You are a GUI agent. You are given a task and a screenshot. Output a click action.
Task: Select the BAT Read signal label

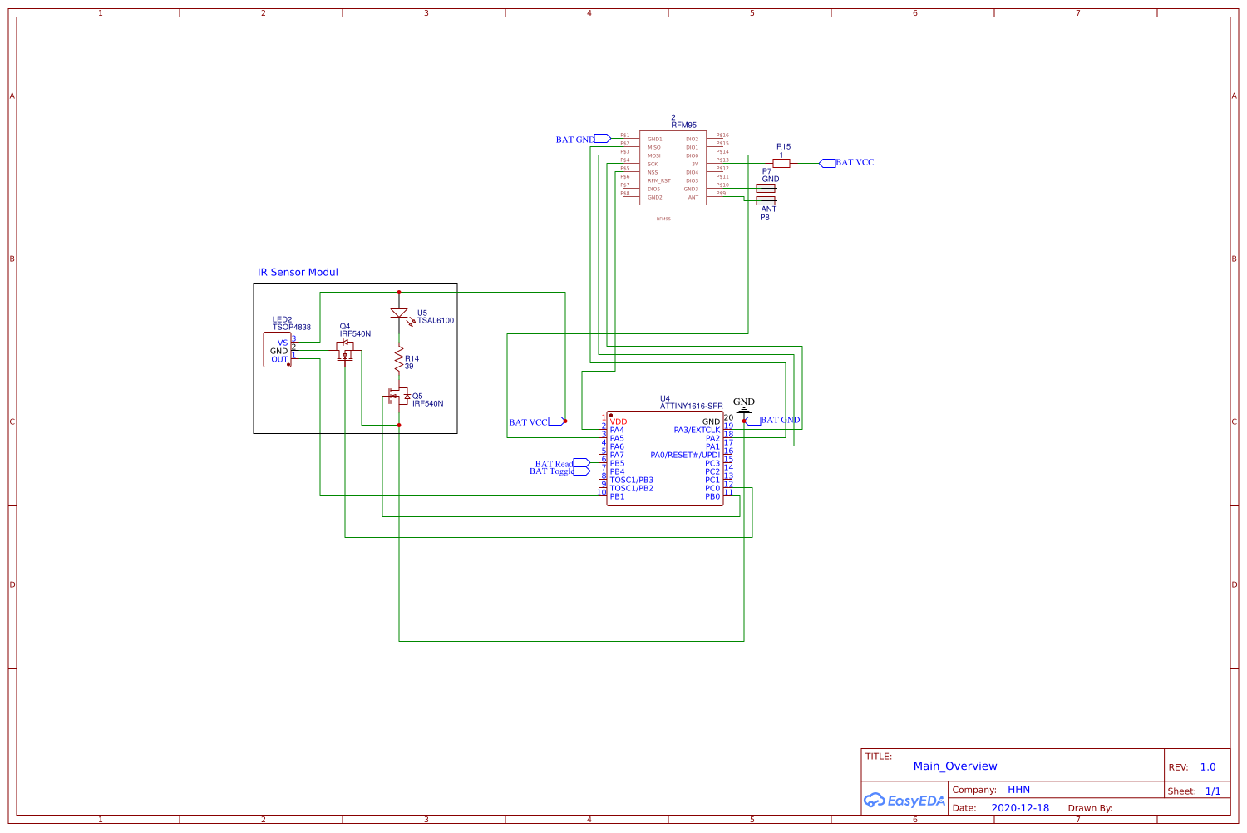pyautogui.click(x=553, y=464)
